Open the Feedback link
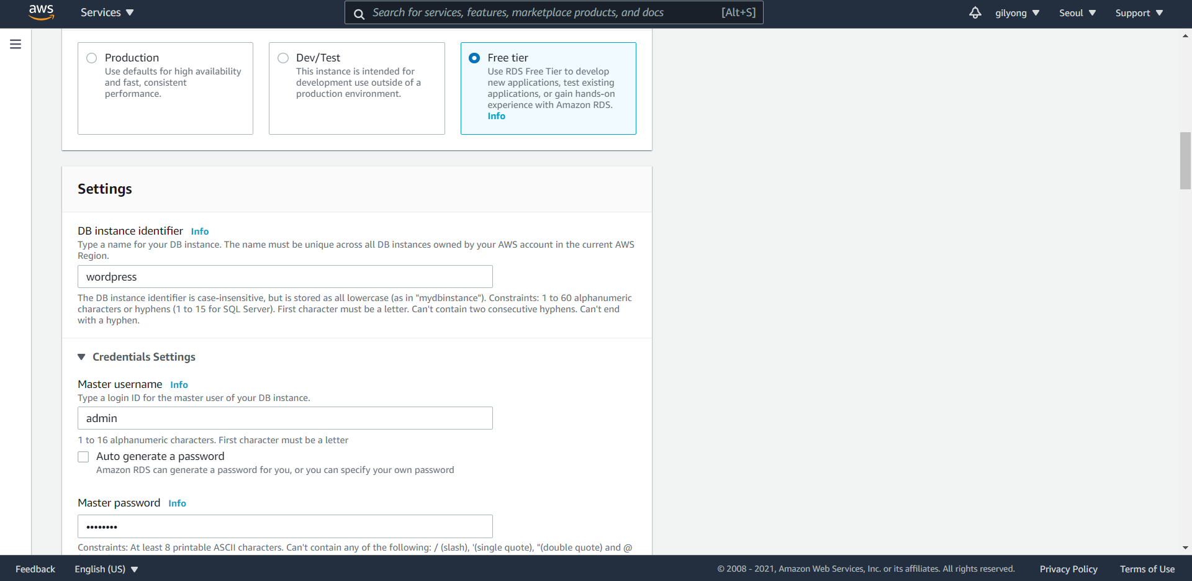 (x=35, y=569)
